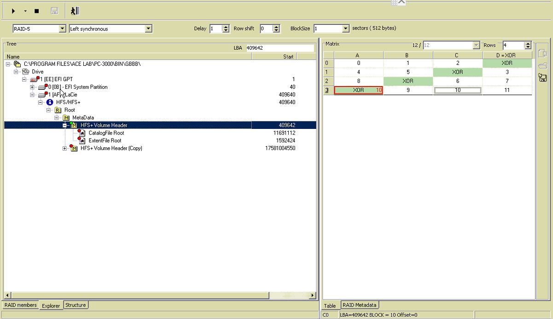Click the EFI GPT partition-table icon
Viewport: 553px width, 319px height.
tap(35, 79)
